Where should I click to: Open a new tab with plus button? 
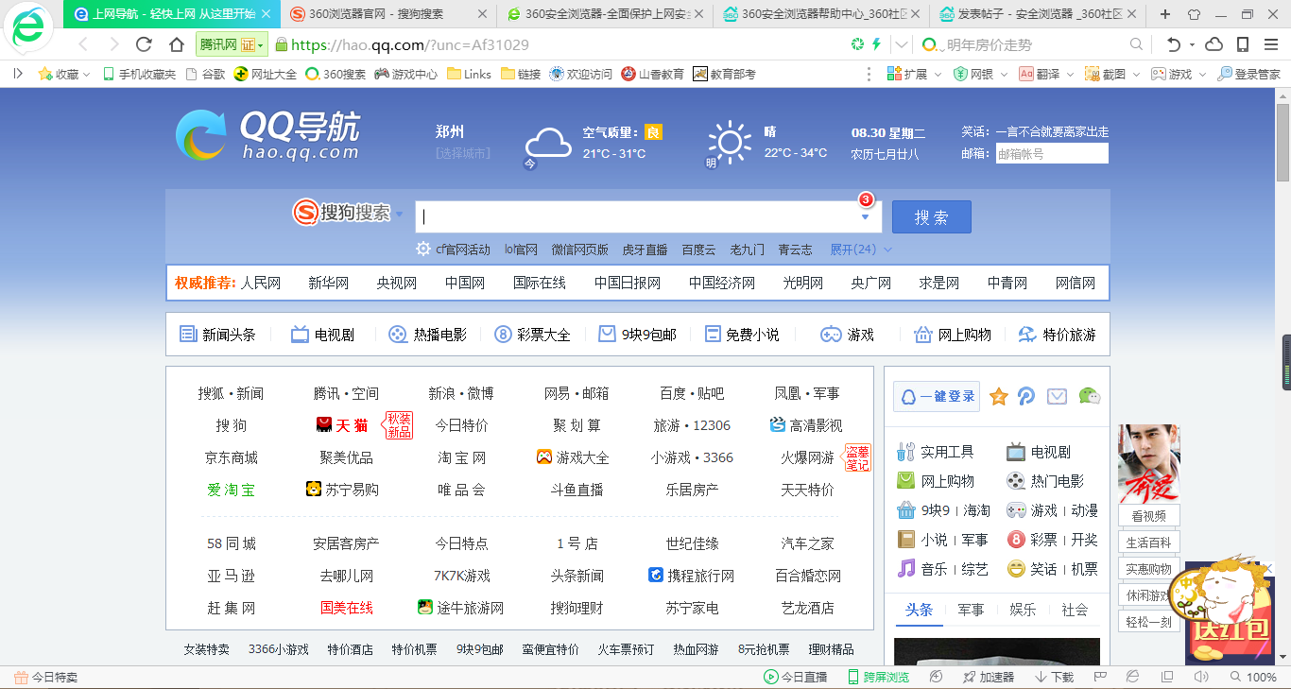(1165, 14)
